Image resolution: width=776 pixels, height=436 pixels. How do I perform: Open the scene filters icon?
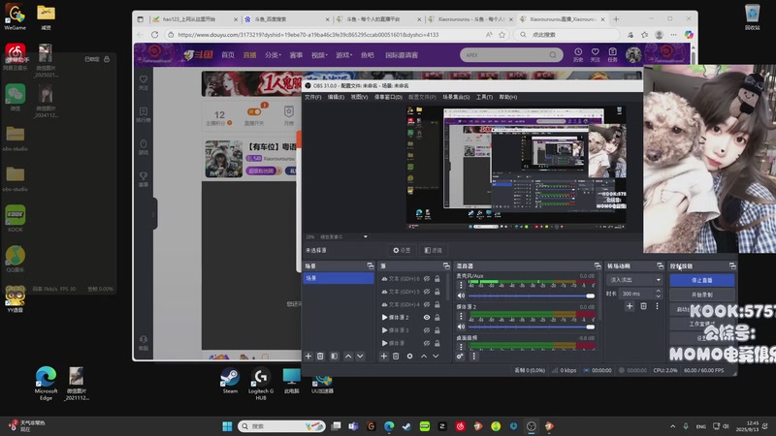pos(334,356)
